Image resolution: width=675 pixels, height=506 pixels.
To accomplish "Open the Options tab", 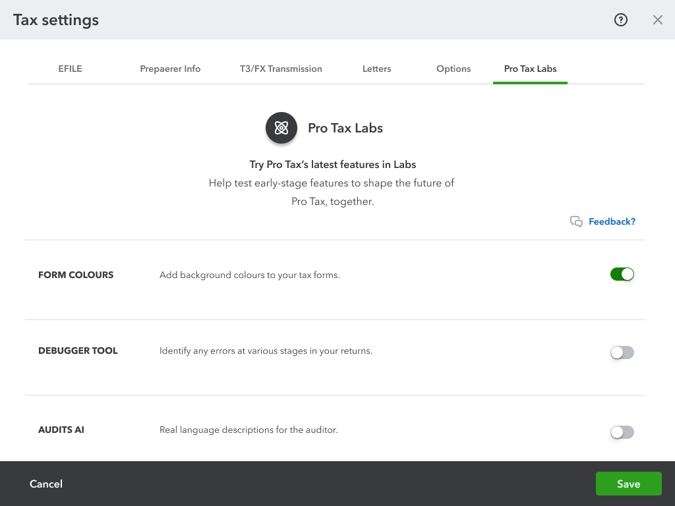I will tap(454, 69).
